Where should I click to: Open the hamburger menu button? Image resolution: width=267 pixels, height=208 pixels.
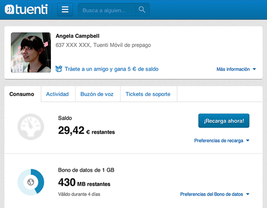(65, 10)
